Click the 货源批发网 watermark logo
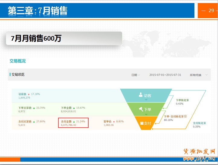 tap(199, 155)
